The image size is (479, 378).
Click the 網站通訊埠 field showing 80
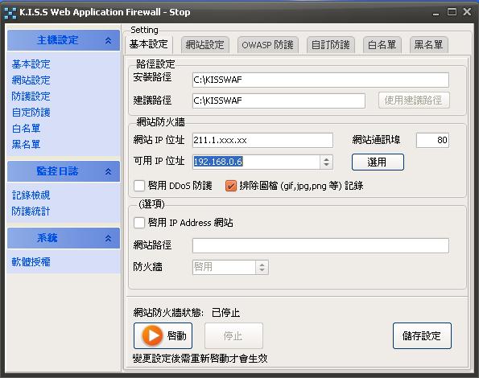(432, 140)
